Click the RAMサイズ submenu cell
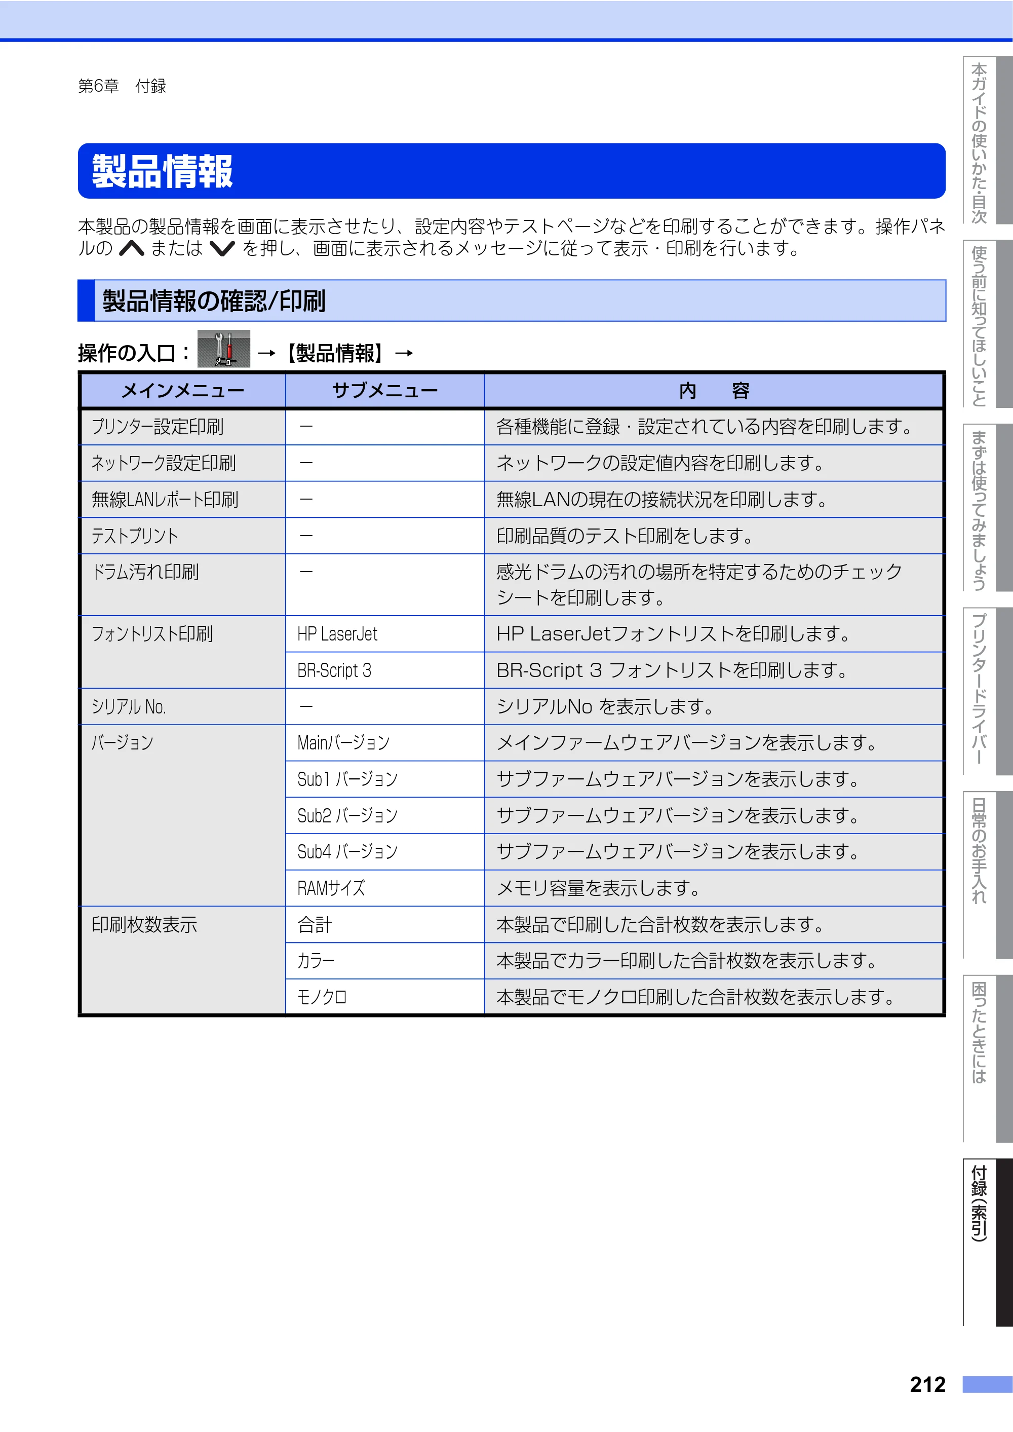Screen dimensions: 1013x1432 tap(385, 888)
